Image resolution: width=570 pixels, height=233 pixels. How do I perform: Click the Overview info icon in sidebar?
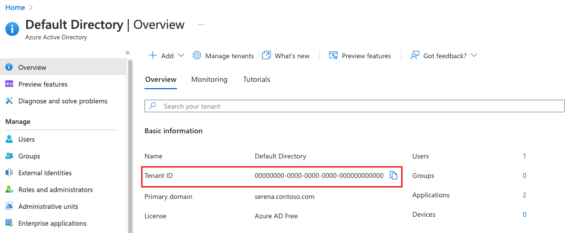(9, 67)
